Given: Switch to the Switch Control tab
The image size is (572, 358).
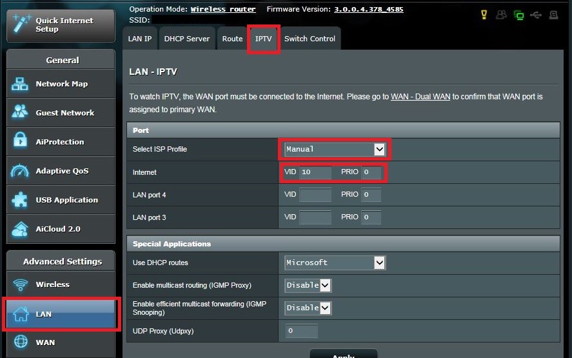Looking at the screenshot, I should click(x=310, y=39).
